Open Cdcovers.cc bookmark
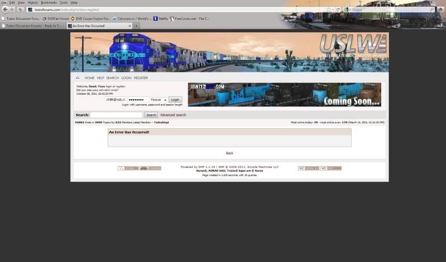The width and height of the screenshot is (446, 262). tap(132, 19)
